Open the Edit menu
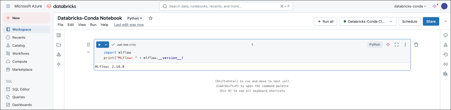 coord(71,25)
